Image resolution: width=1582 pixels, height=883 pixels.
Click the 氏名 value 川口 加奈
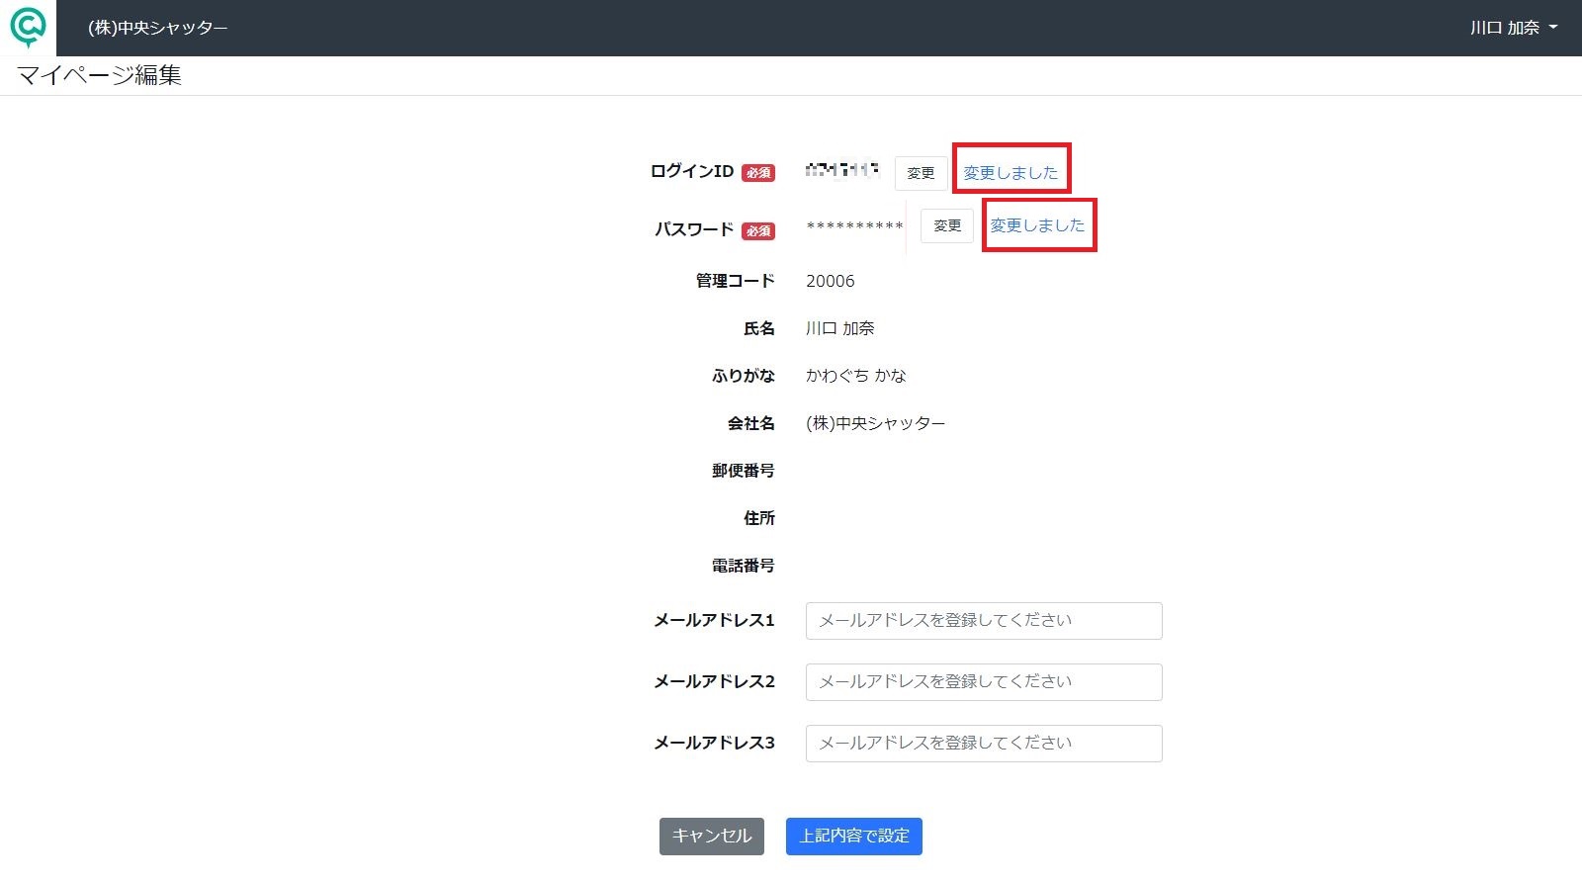[x=840, y=328]
